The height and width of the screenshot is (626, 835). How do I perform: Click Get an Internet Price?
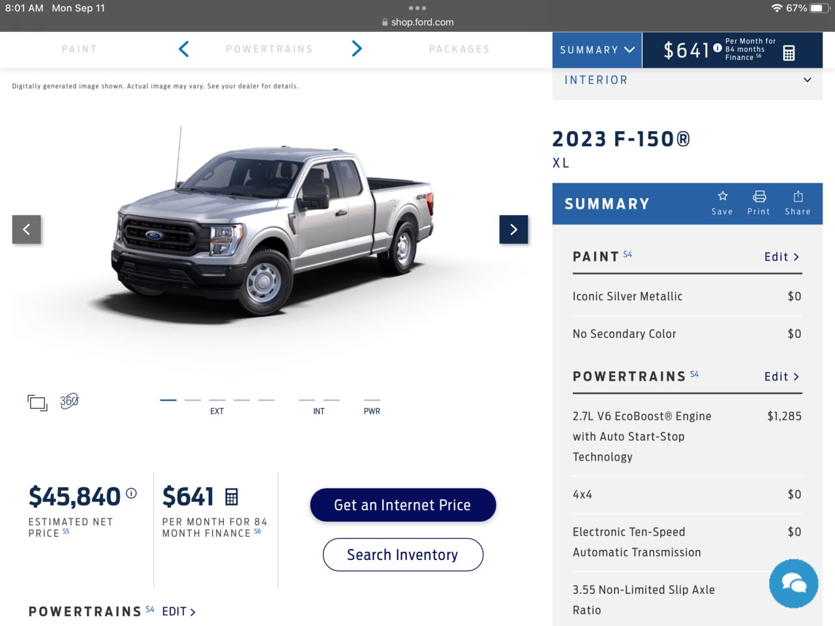(402, 505)
